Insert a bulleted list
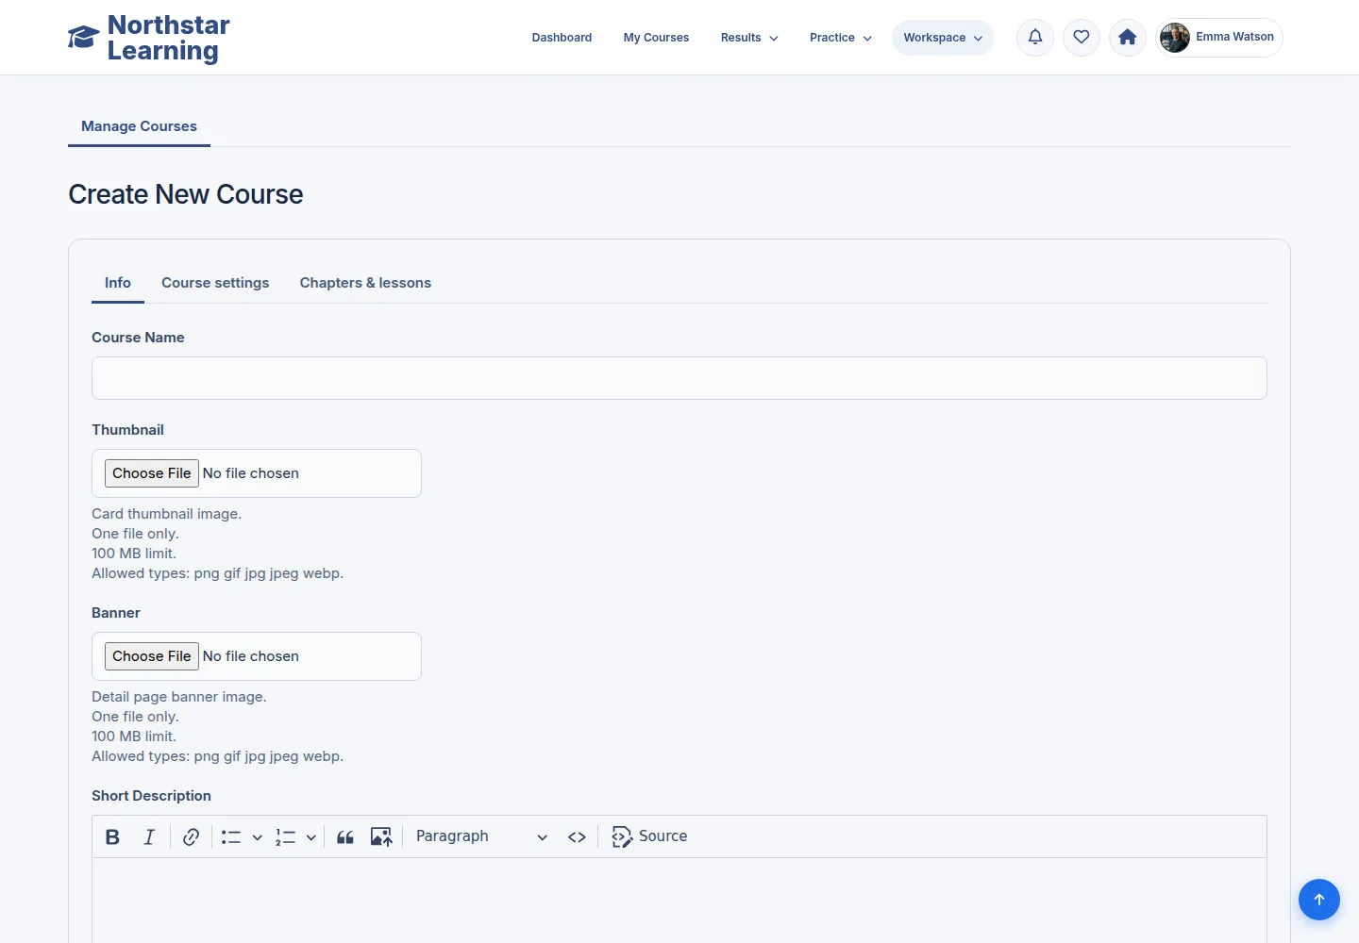This screenshot has width=1359, height=943. click(x=231, y=836)
